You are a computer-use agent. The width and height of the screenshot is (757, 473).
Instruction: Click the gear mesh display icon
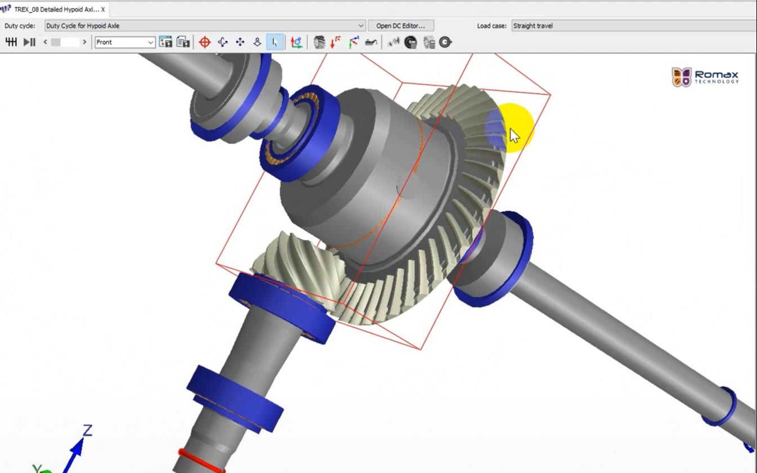pos(319,42)
